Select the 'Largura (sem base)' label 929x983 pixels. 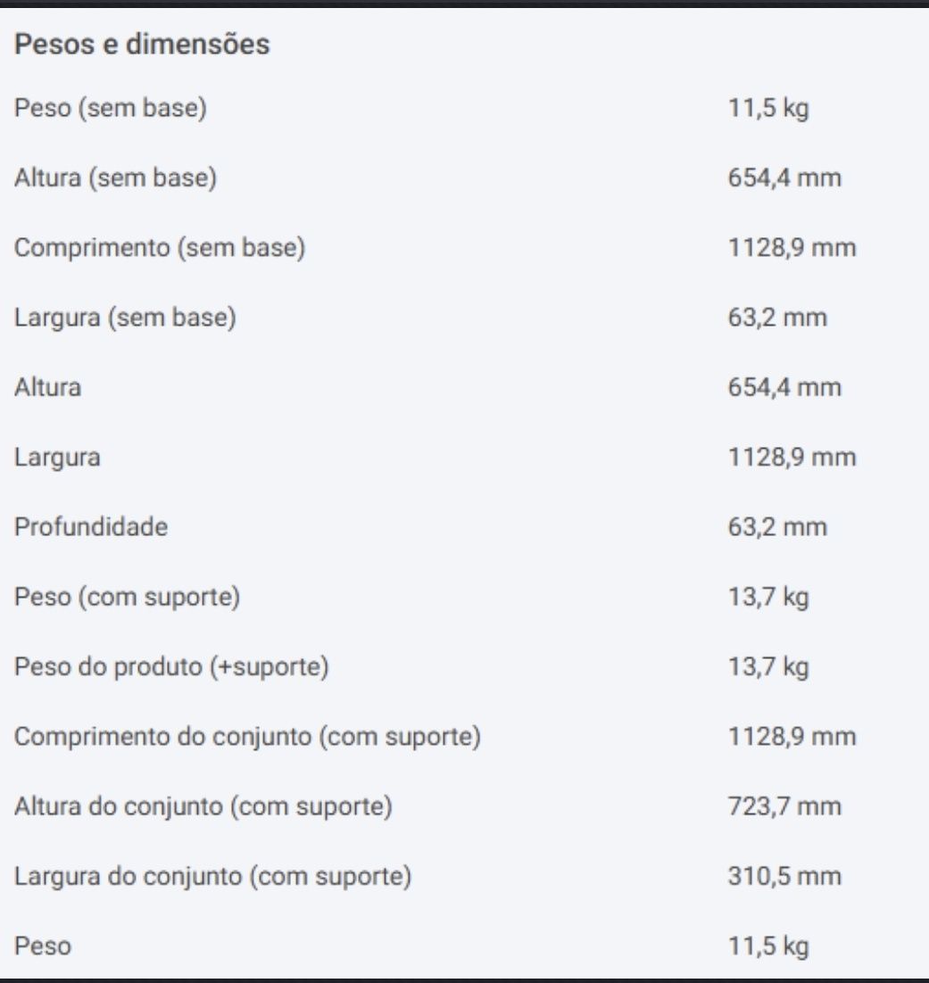point(125,318)
